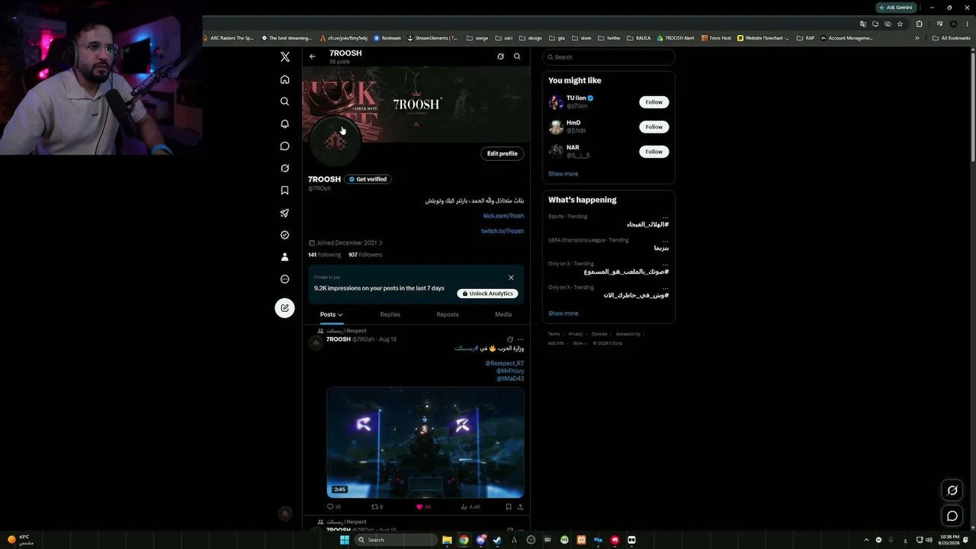Click the Get verified button
This screenshot has height=549, width=976.
pyautogui.click(x=368, y=179)
